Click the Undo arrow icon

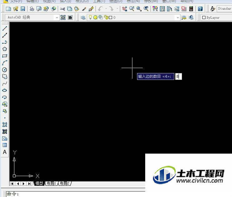coord(101,9)
